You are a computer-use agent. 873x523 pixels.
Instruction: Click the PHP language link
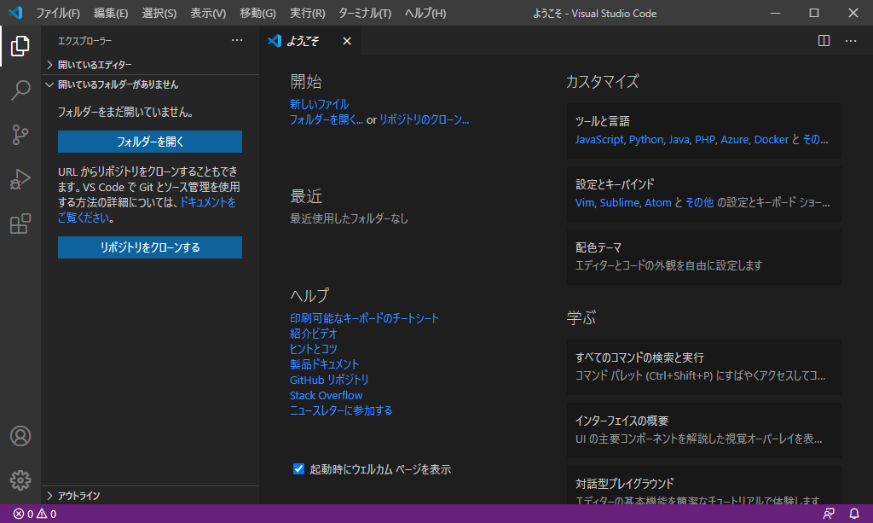click(705, 140)
